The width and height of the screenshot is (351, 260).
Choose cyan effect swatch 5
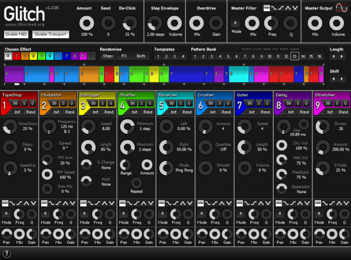[50, 56]
